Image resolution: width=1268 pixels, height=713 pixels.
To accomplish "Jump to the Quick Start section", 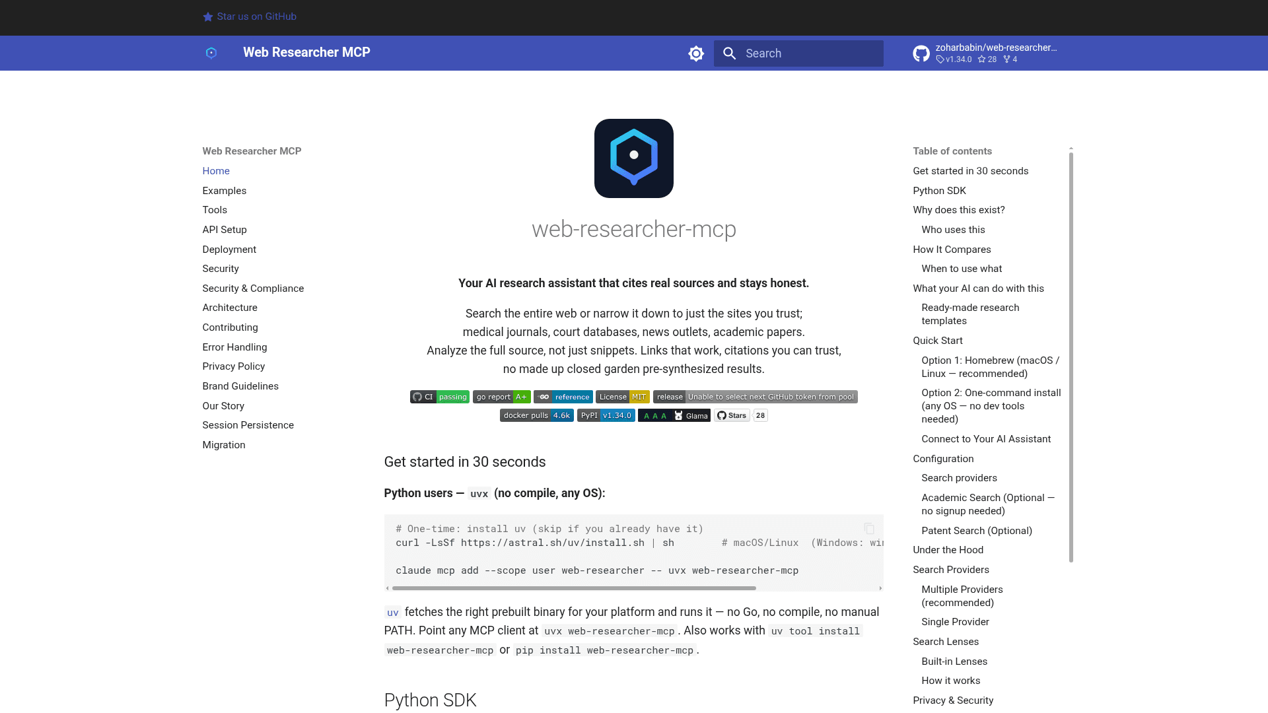I will [x=938, y=341].
